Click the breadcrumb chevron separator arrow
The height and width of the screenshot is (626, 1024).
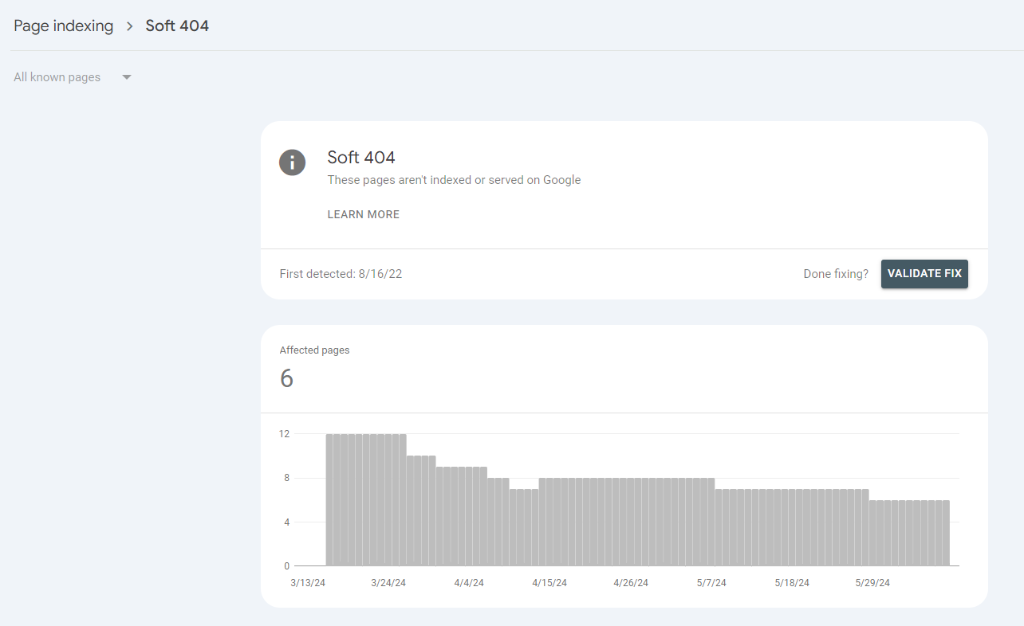(129, 26)
